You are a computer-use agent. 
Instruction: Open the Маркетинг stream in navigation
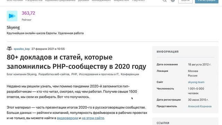121,1
